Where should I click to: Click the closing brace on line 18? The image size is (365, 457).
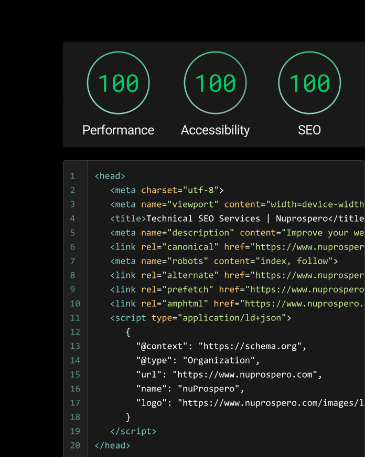coord(128,418)
